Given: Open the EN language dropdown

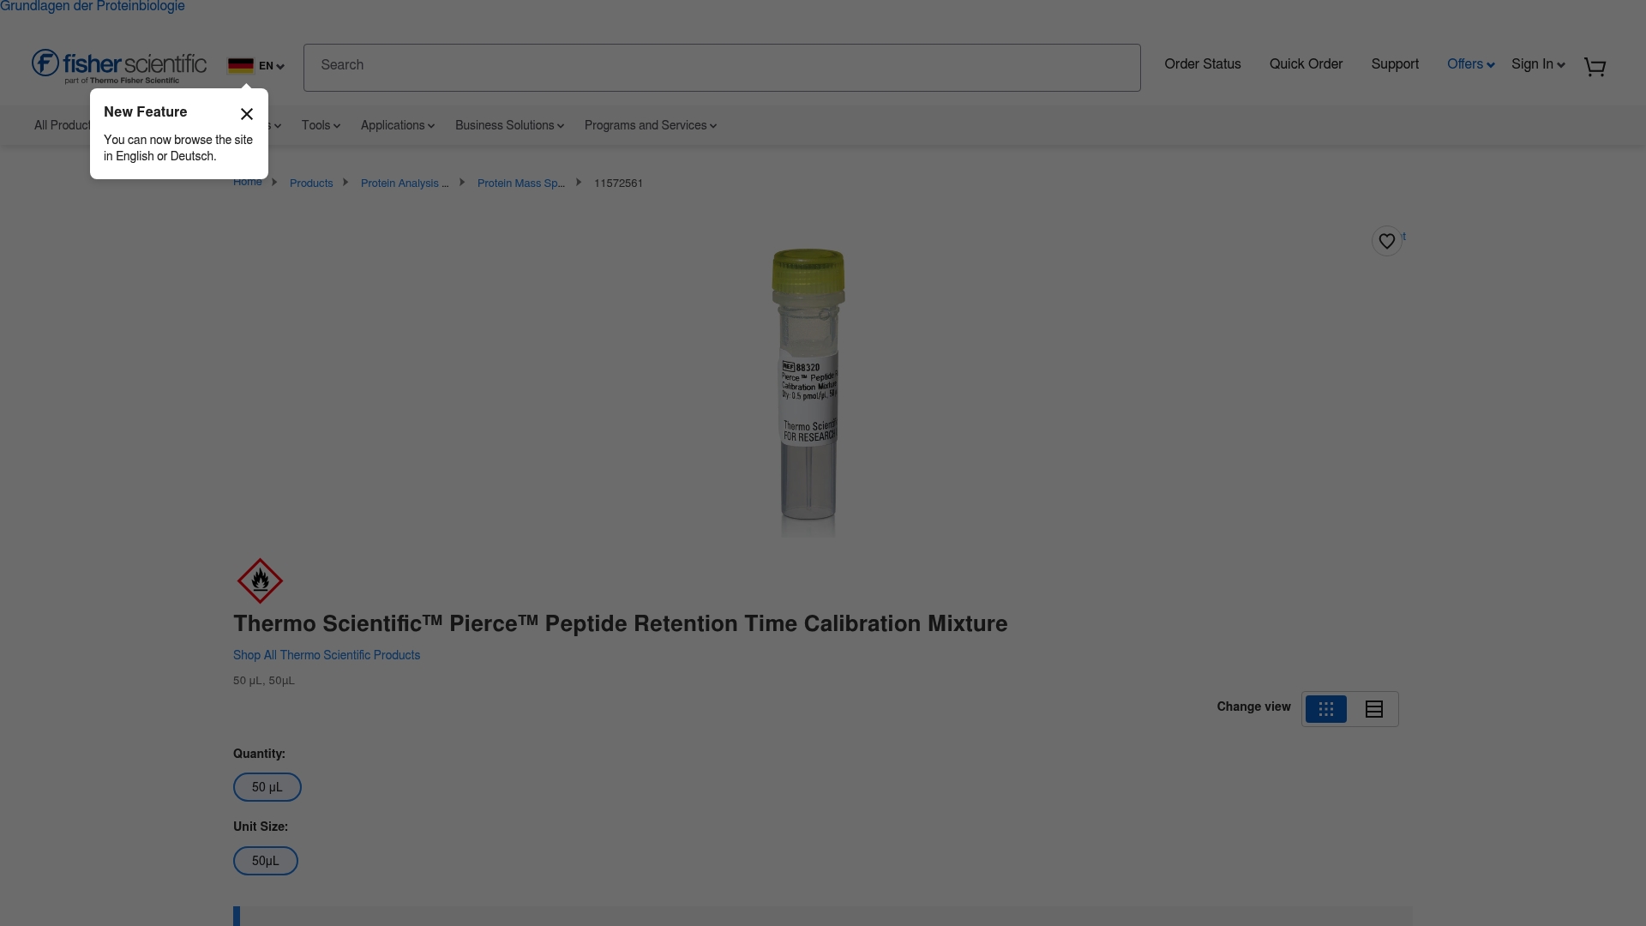Looking at the screenshot, I should (x=271, y=66).
